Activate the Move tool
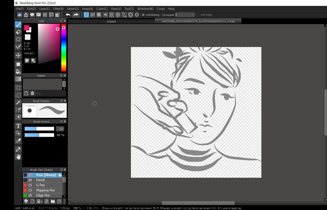 pos(18,55)
